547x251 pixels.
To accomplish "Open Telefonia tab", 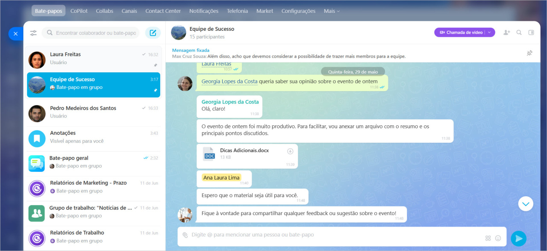I will 237,11.
